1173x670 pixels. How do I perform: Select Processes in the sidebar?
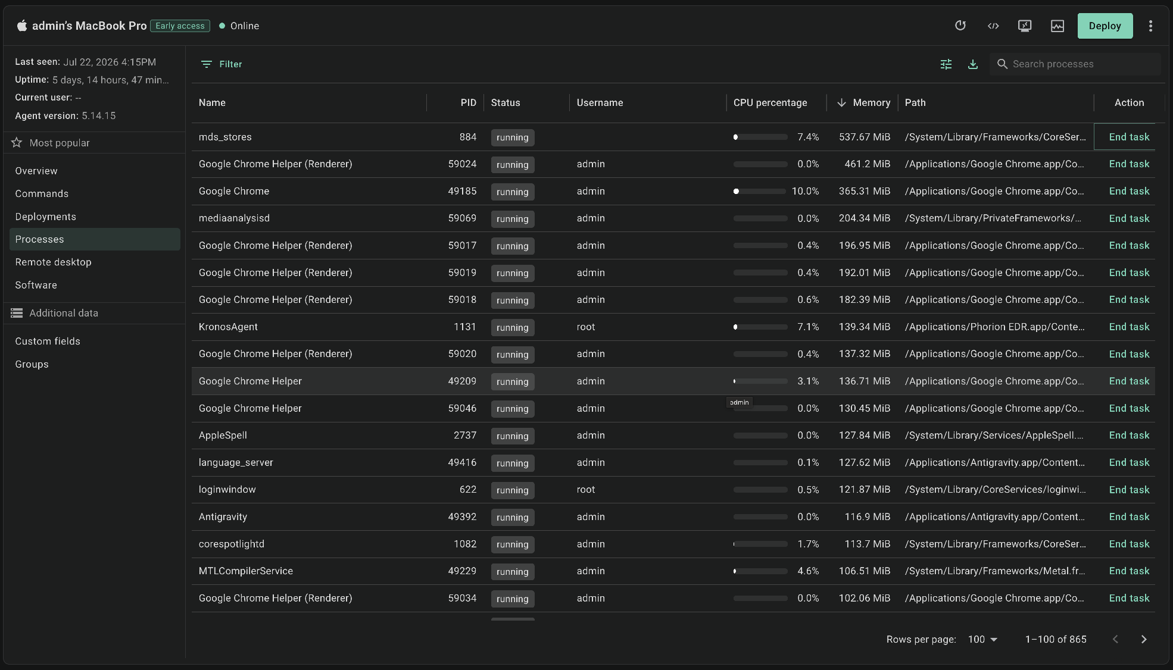pos(95,239)
